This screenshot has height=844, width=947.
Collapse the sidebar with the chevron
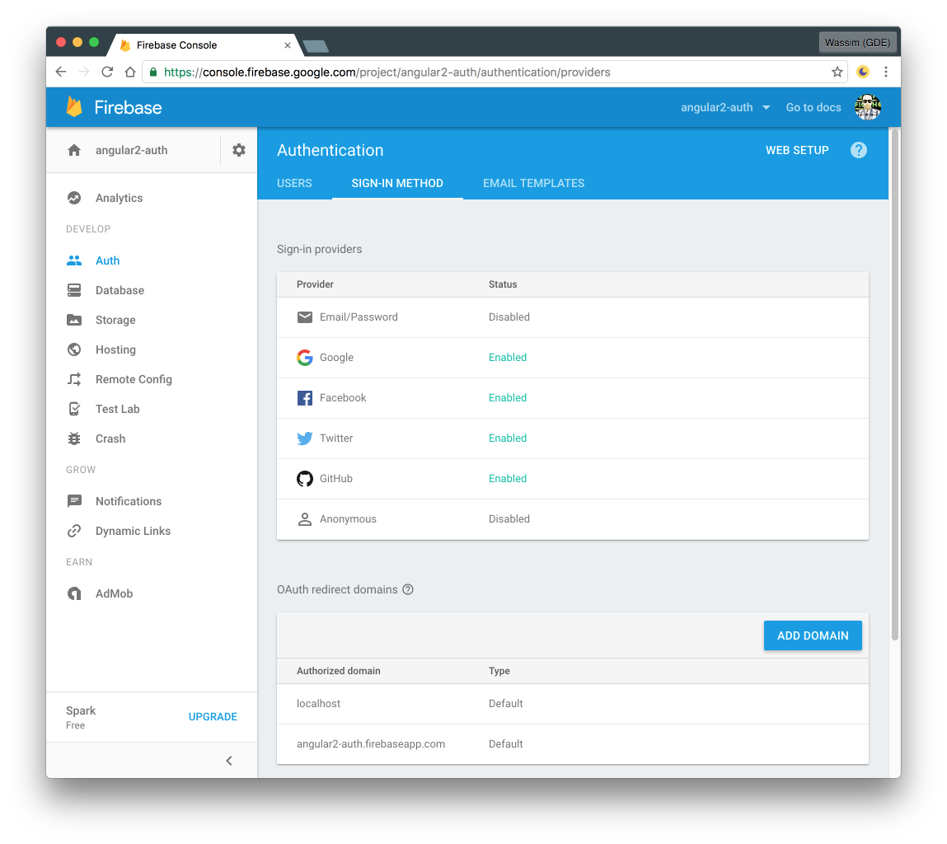229,760
